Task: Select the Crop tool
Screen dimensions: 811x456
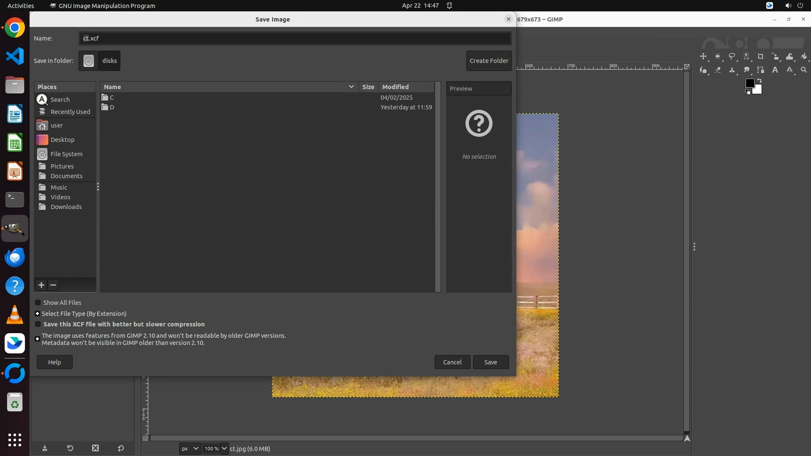Action: [x=761, y=57]
